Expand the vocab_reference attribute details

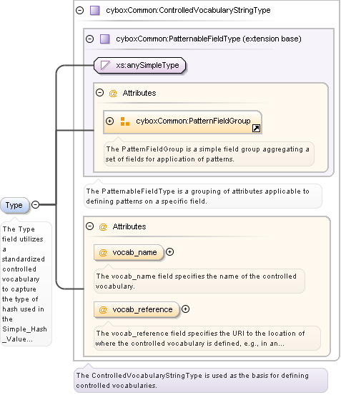click(185, 309)
